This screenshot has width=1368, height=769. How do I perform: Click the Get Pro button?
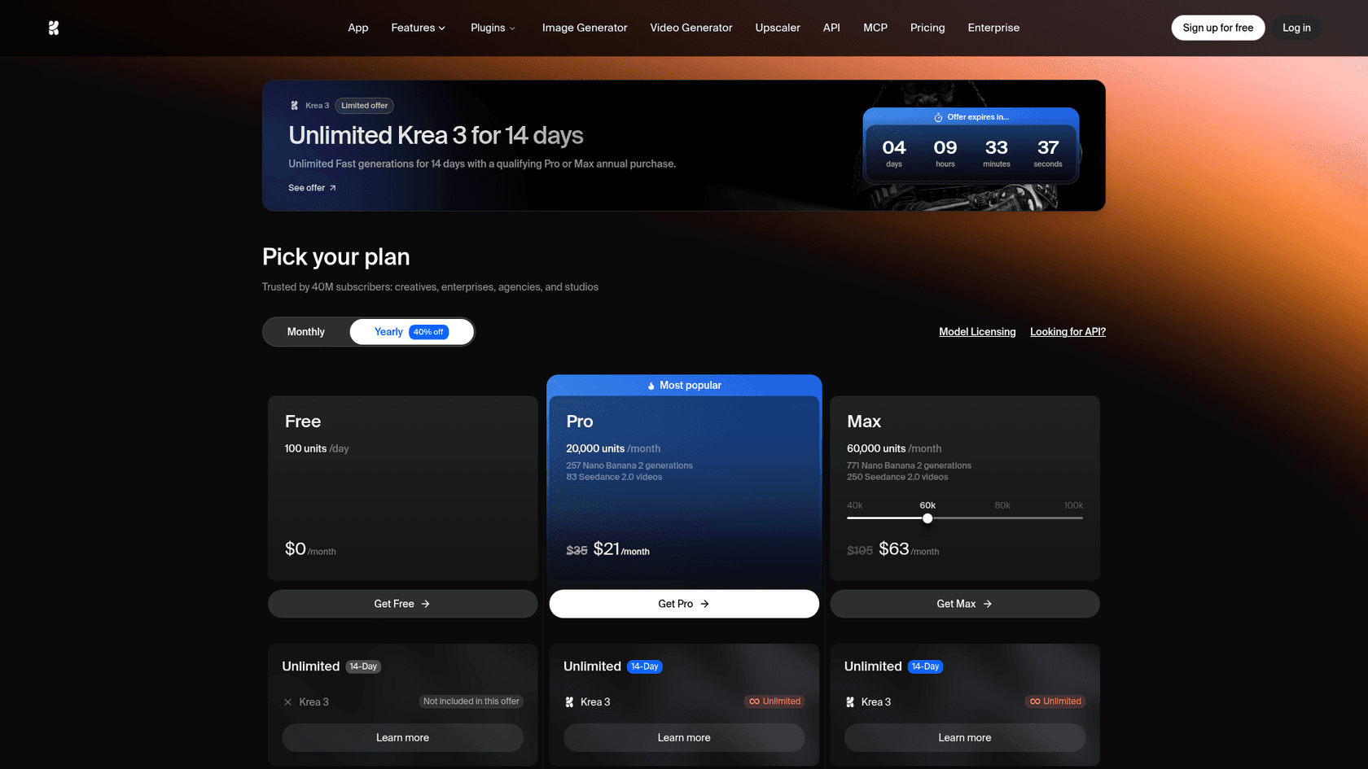684,604
